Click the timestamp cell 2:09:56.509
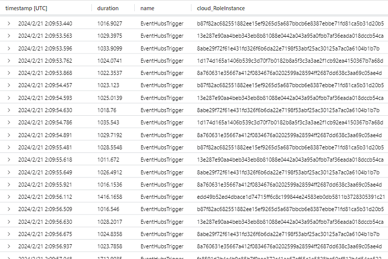Screen dimensions: 388x259 (45, 209)
